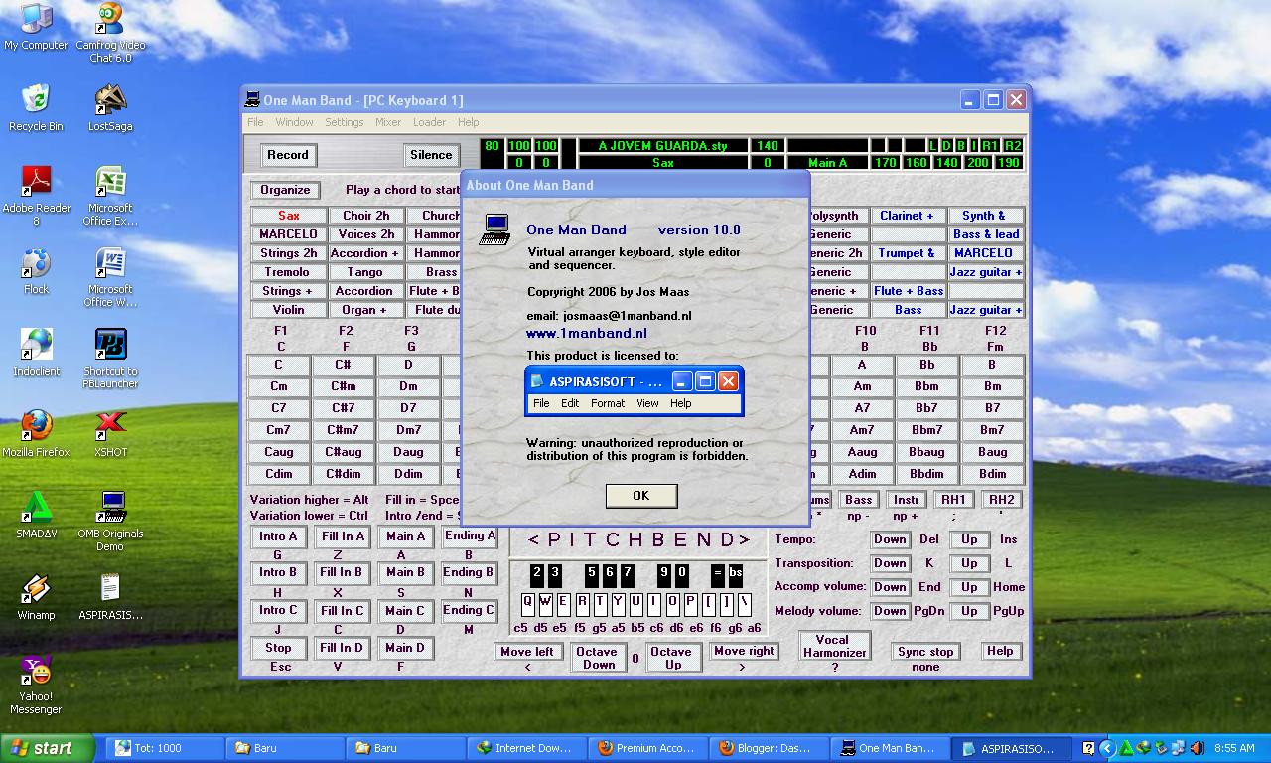The width and height of the screenshot is (1271, 763).
Task: Lower transposition with the Down button
Action: (x=890, y=563)
